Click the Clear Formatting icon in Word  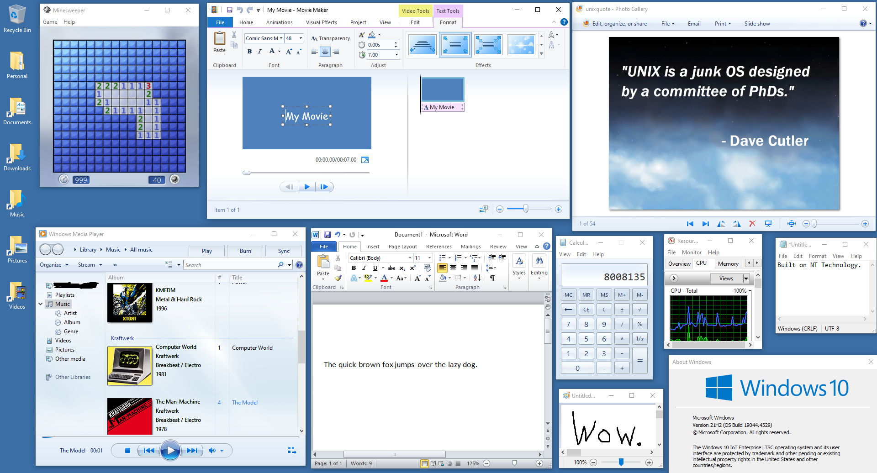click(x=428, y=268)
